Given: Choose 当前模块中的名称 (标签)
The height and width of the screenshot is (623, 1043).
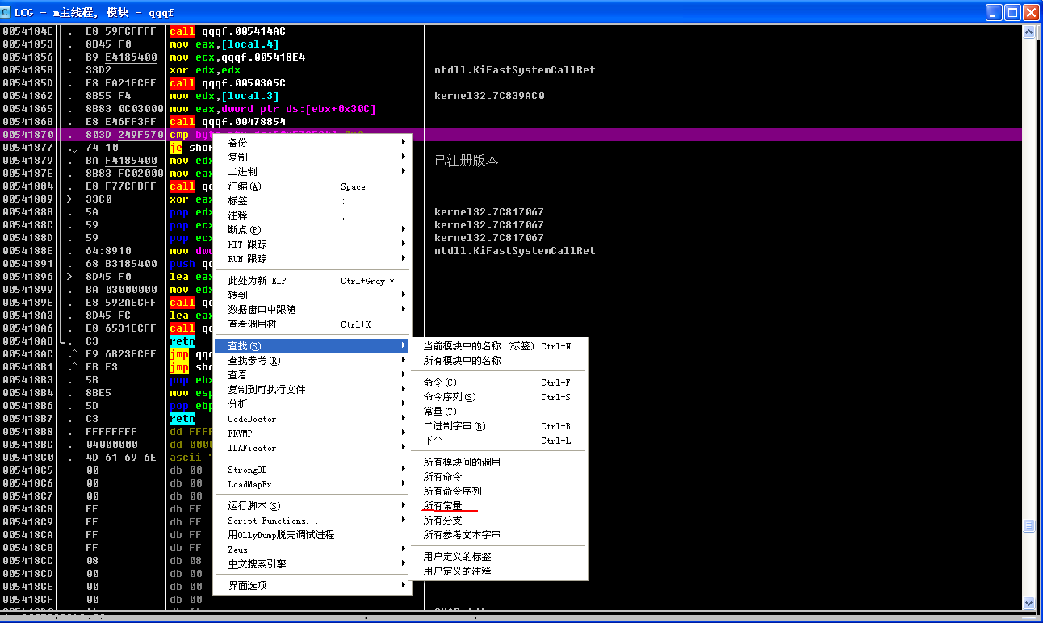Looking at the screenshot, I should 498,345.
